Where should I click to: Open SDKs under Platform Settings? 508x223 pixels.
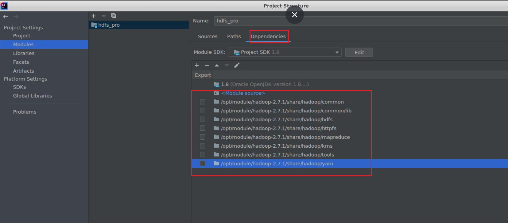[19, 87]
